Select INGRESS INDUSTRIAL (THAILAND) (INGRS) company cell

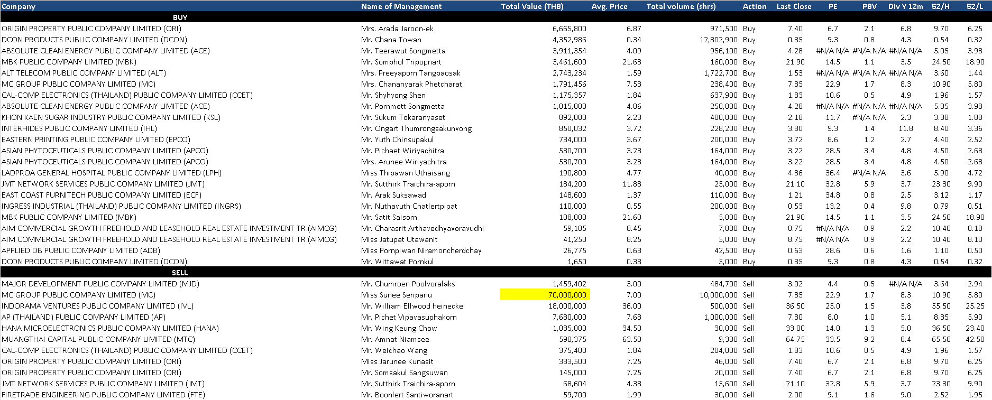point(121,206)
